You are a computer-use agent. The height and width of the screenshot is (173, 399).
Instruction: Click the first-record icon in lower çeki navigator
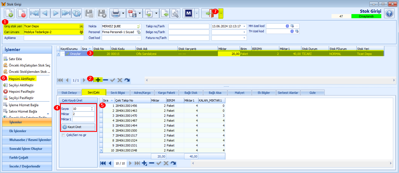pos(103,163)
